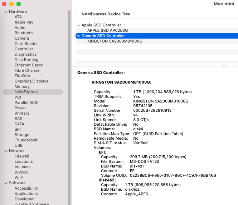
Task: Select USB in the Hardware list
Action: 19,145
